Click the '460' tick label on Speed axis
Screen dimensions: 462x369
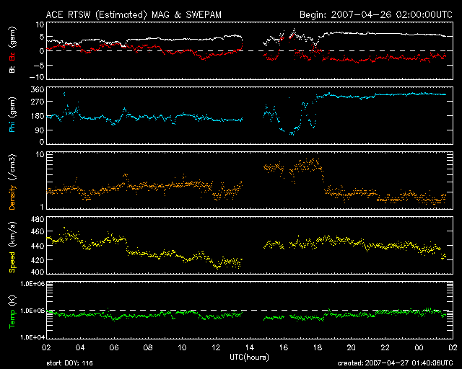click(38, 231)
